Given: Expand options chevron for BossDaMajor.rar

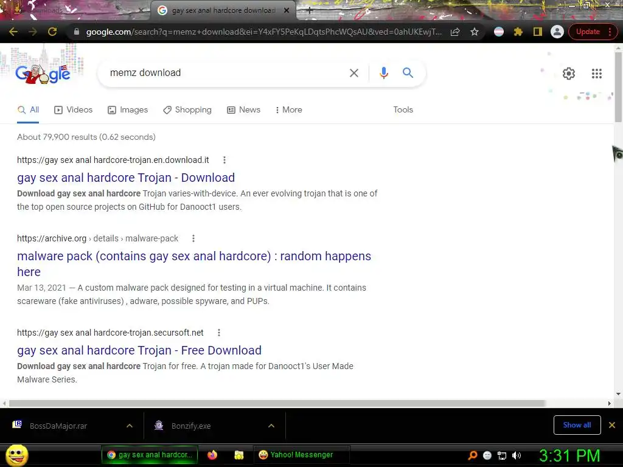Looking at the screenshot, I should 130,426.
